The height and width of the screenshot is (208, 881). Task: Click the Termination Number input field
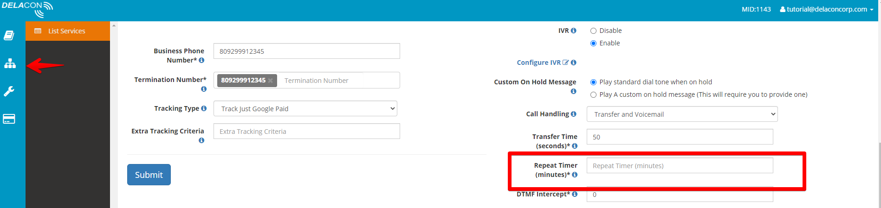coord(338,81)
